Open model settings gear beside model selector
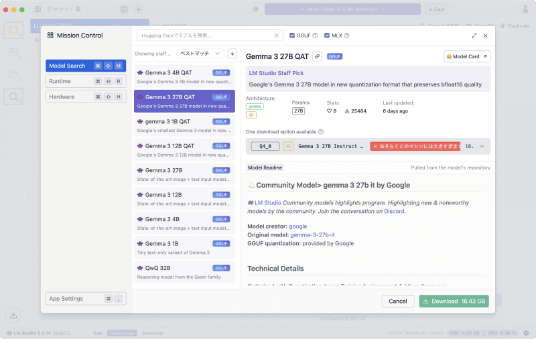The image size is (536, 339). [255, 9]
